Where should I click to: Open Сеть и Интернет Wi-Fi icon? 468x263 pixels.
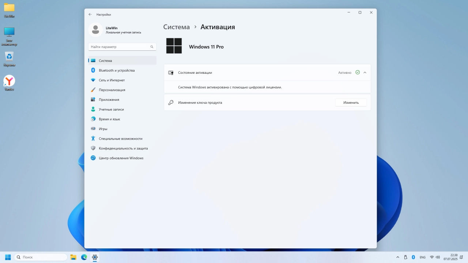[x=93, y=80]
